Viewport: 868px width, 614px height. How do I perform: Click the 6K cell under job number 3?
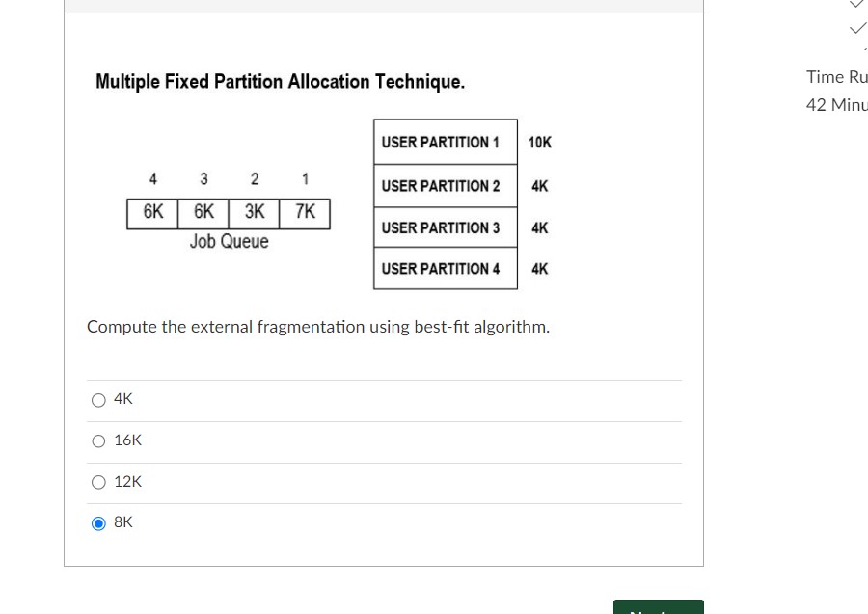[203, 214]
